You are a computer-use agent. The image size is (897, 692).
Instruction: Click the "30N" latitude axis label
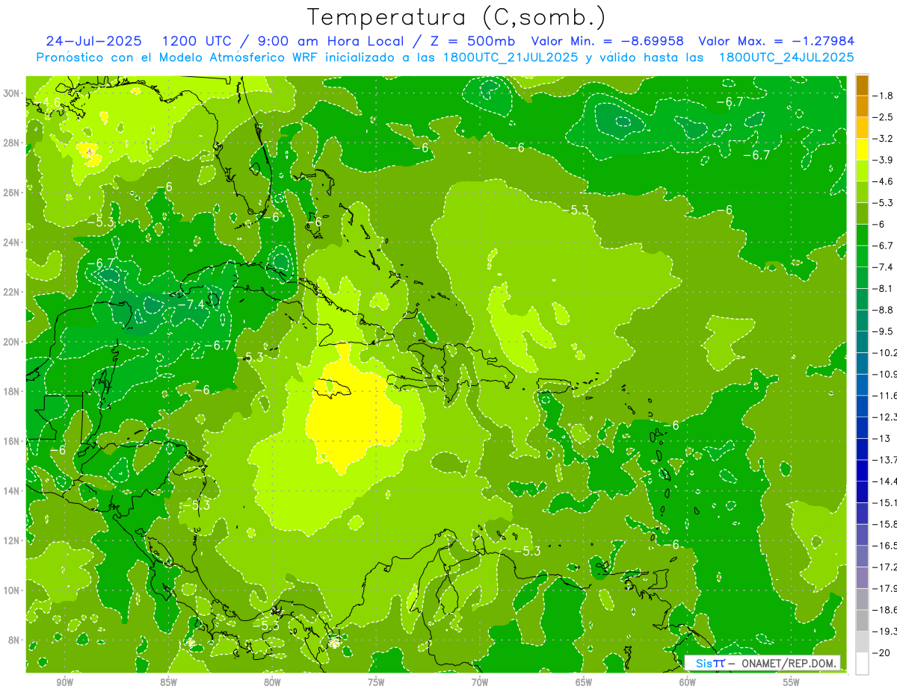pyautogui.click(x=13, y=93)
